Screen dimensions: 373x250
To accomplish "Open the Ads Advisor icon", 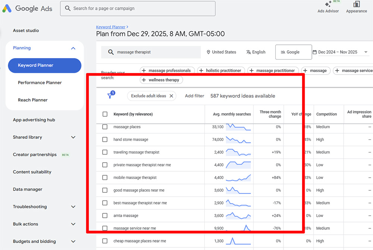I will [x=328, y=4].
